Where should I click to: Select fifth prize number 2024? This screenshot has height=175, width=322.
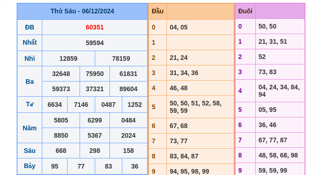[x=128, y=135]
